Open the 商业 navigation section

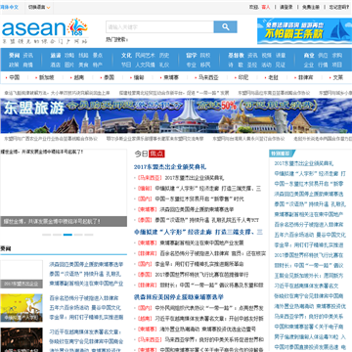[x=309, y=56]
